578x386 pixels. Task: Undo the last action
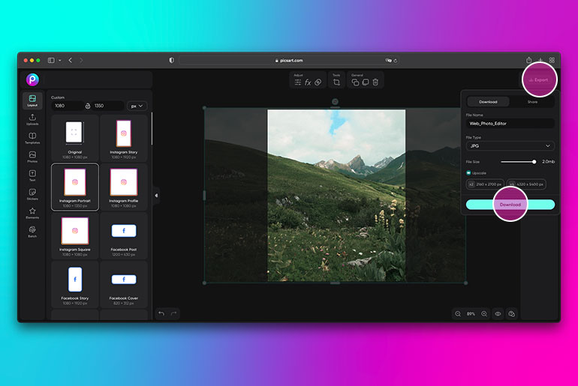pos(161,313)
